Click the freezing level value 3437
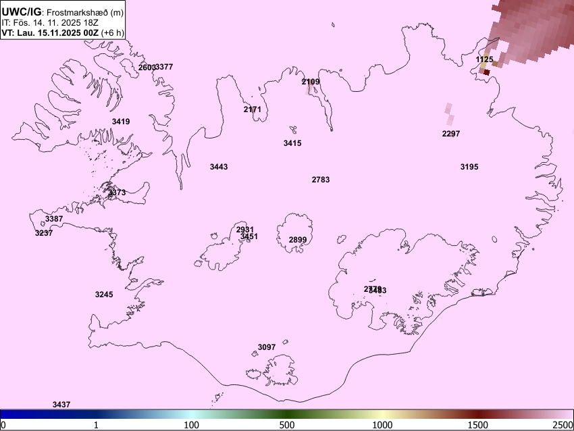This screenshot has width=574, height=431. tap(61, 405)
